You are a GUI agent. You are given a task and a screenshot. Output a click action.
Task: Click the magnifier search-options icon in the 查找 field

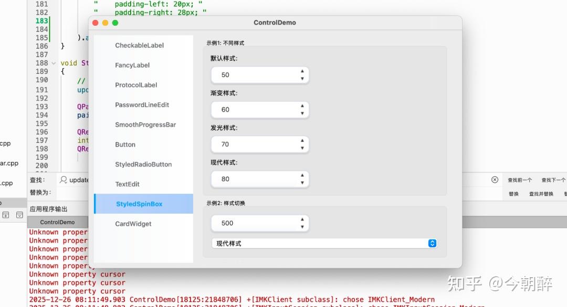coord(63,180)
